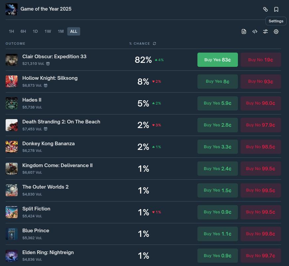Click the embed code icon
Screen dimensions: 289x266
click(255, 31)
